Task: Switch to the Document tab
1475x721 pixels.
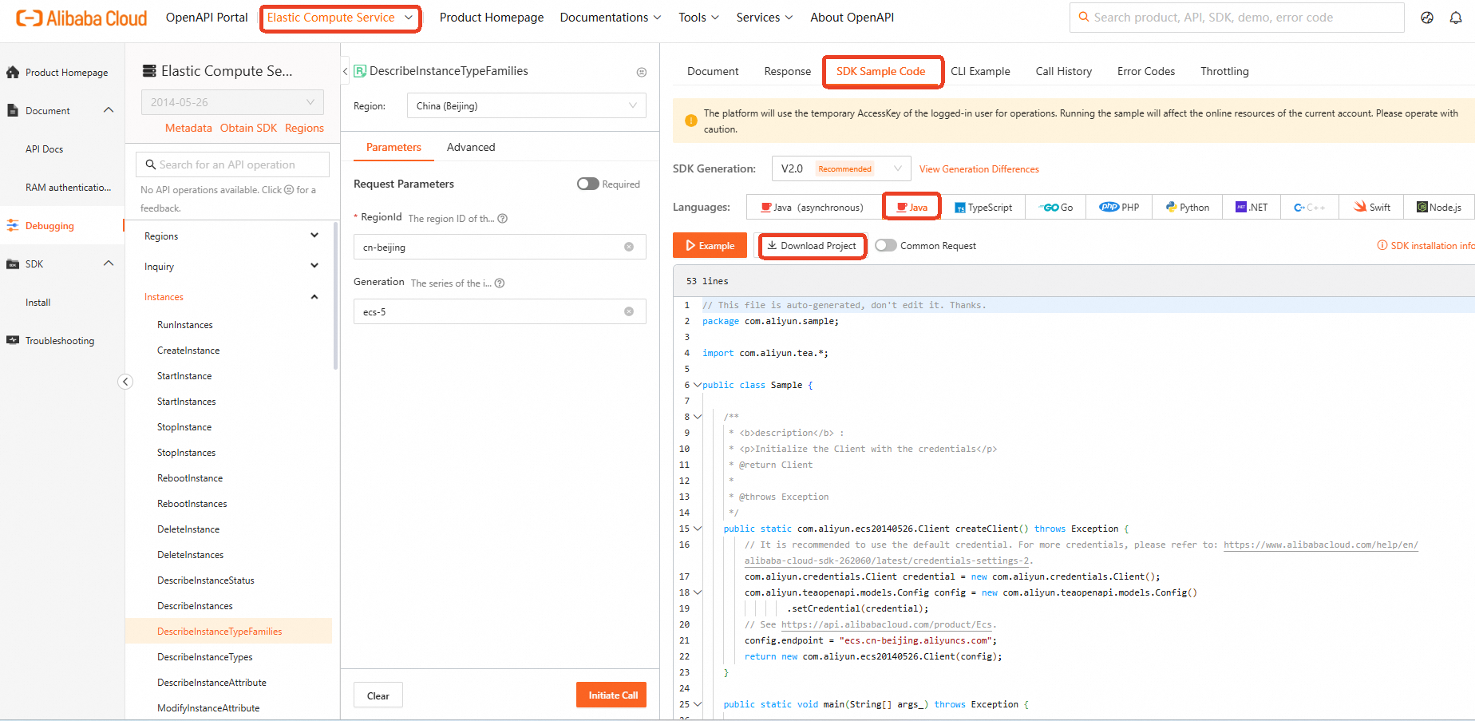Action: point(713,71)
